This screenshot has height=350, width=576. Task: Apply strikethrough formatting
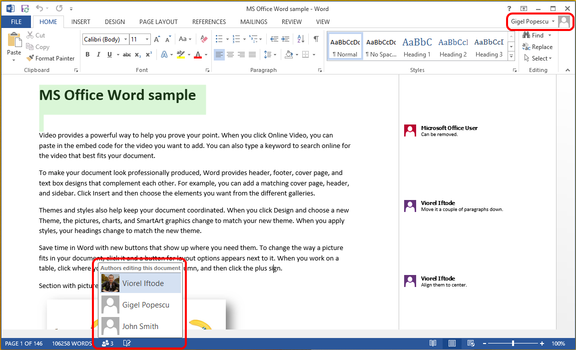point(127,54)
